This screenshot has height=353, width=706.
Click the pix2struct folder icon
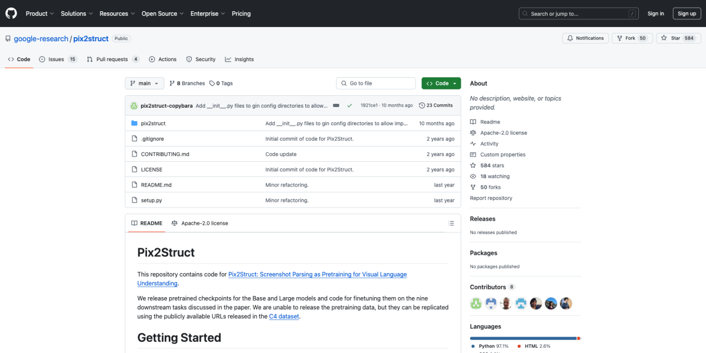pyautogui.click(x=134, y=124)
